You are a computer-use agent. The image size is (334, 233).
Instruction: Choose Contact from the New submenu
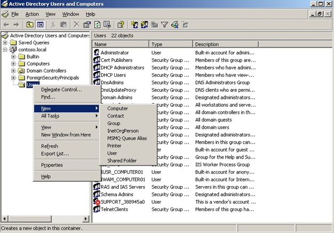(128, 116)
